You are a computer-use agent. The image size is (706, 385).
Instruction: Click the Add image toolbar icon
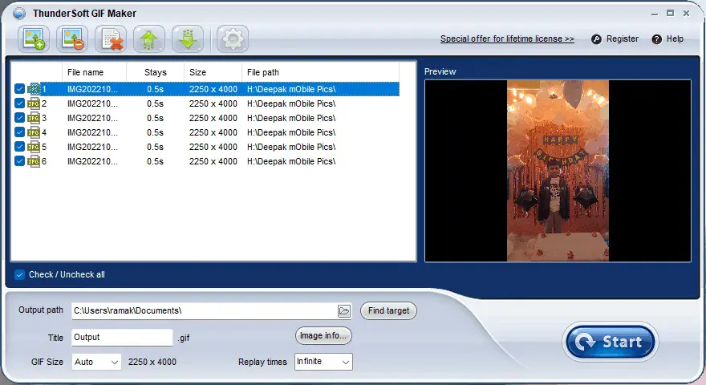34,38
